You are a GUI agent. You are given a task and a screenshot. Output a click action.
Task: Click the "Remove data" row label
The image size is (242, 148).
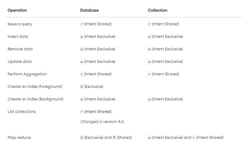pos(20,49)
